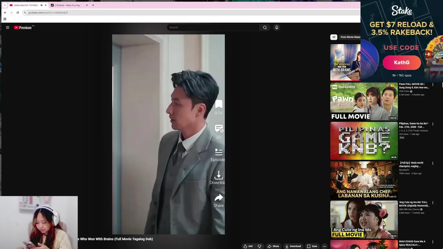The height and width of the screenshot is (249, 443).
Task: Open a new browser tab
Action: click(93, 5)
